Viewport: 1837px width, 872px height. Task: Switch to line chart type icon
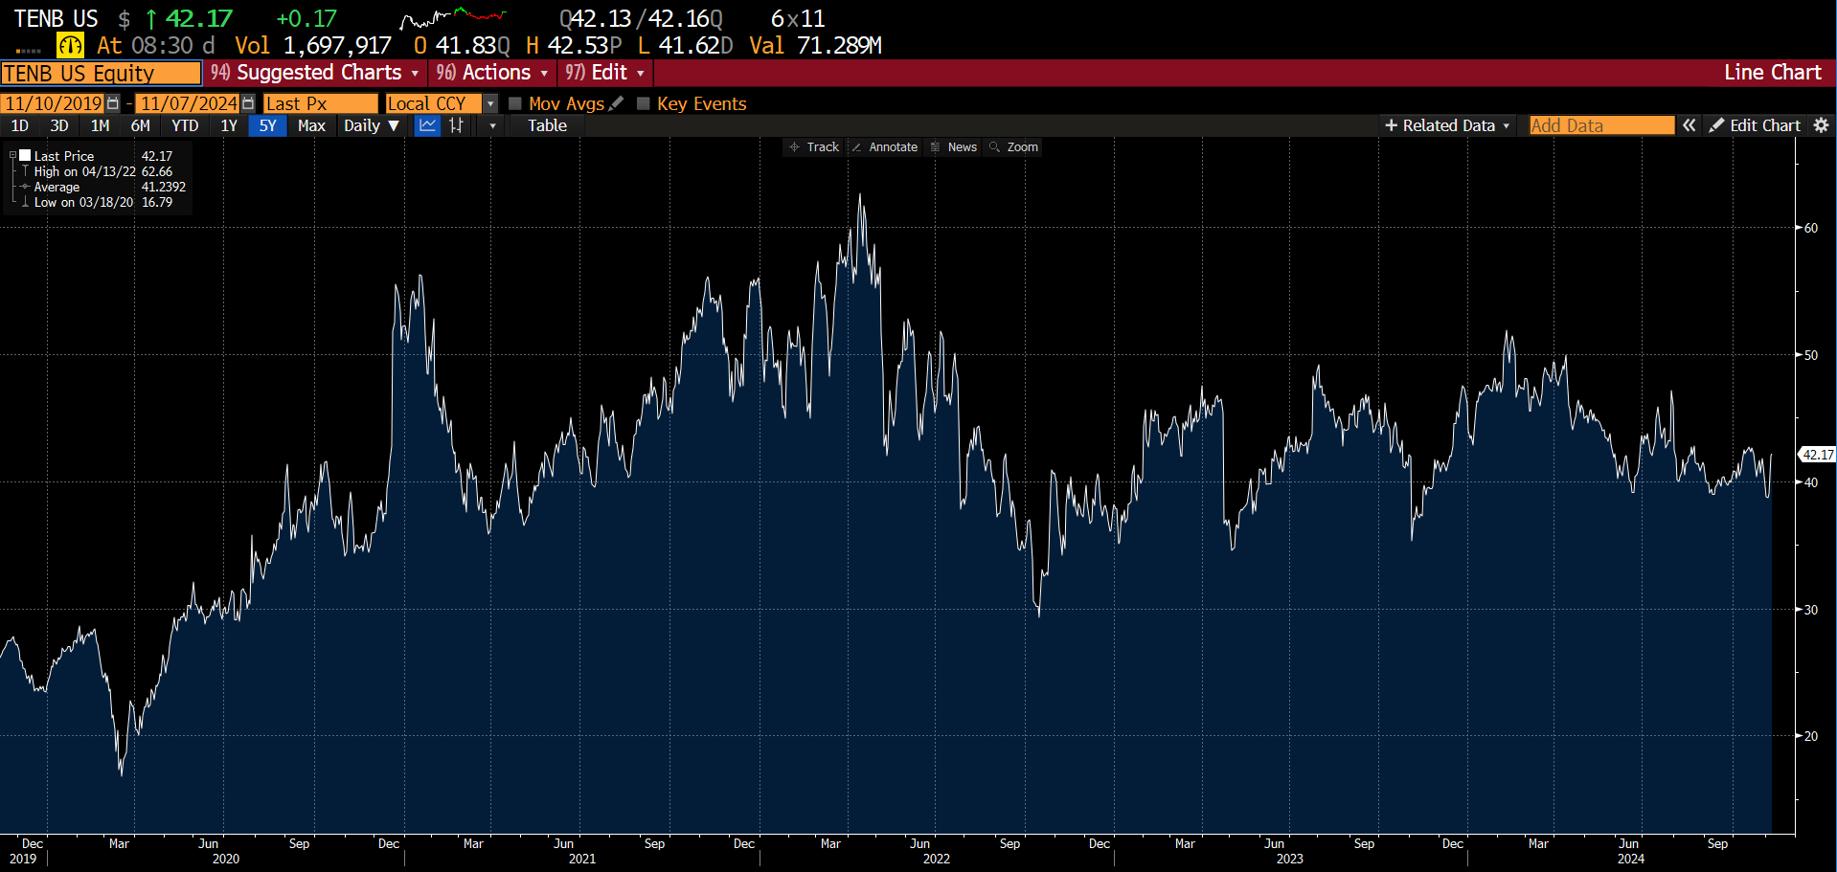[427, 125]
